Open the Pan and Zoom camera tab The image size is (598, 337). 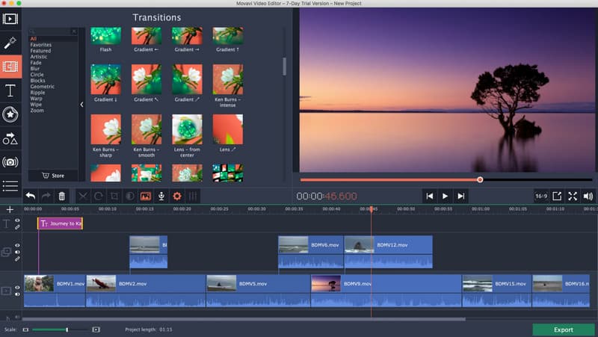tap(10, 162)
